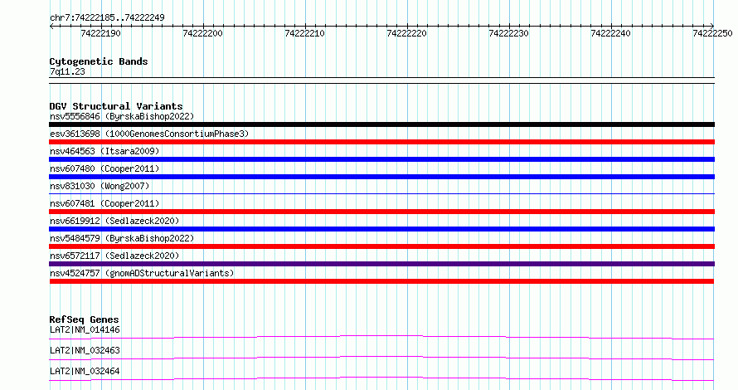Click ruler position 74222190
738x390 pixels.
click(x=100, y=33)
